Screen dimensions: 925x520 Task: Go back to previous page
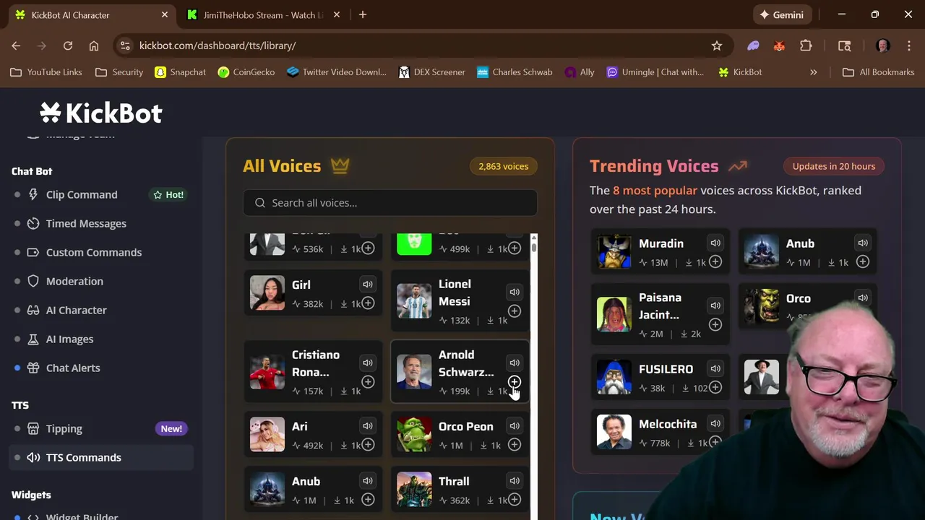tap(16, 45)
